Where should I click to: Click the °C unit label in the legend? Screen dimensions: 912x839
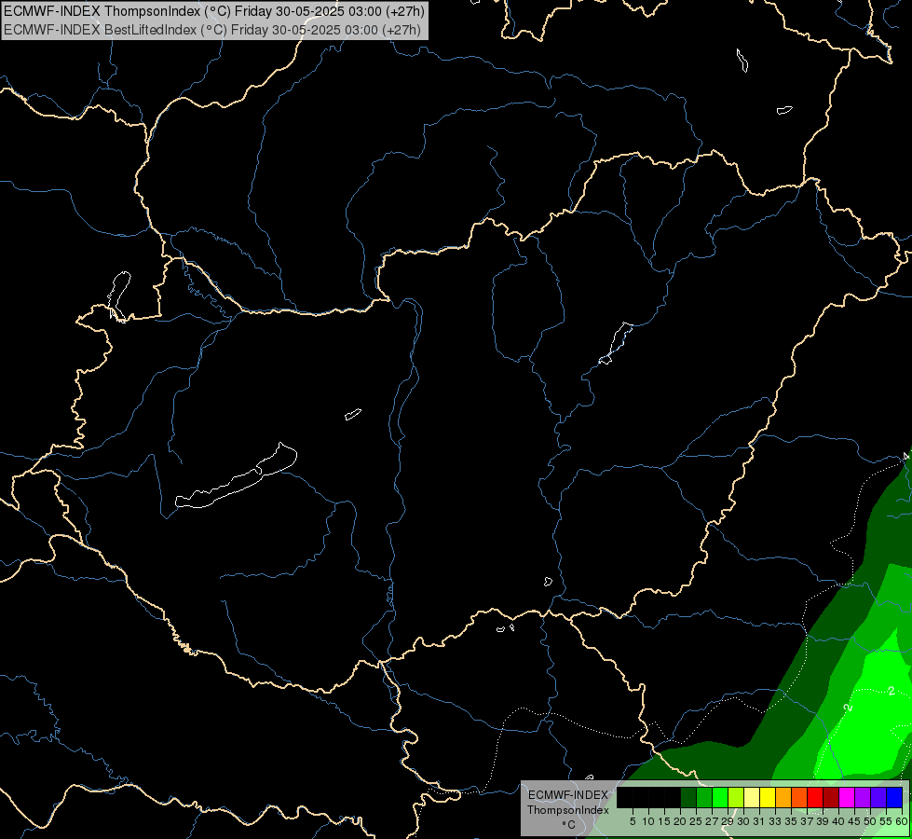569,825
